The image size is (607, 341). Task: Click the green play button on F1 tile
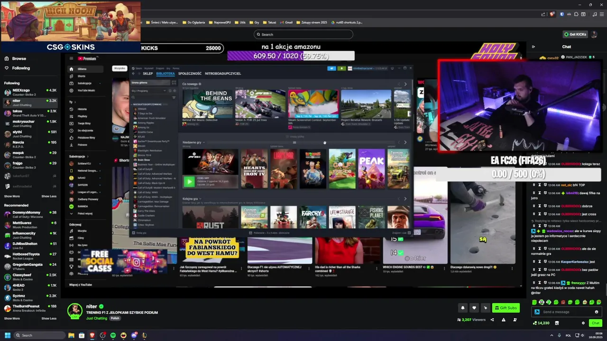tap(189, 181)
